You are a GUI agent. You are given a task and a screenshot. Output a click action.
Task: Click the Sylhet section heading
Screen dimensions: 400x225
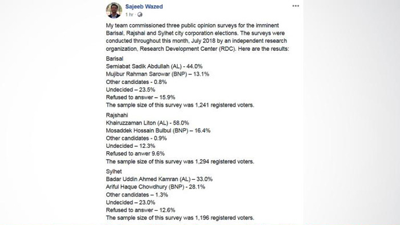coord(114,171)
